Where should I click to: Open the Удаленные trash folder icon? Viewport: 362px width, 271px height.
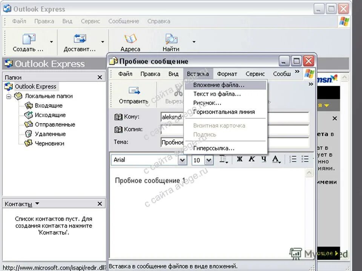coord(28,134)
